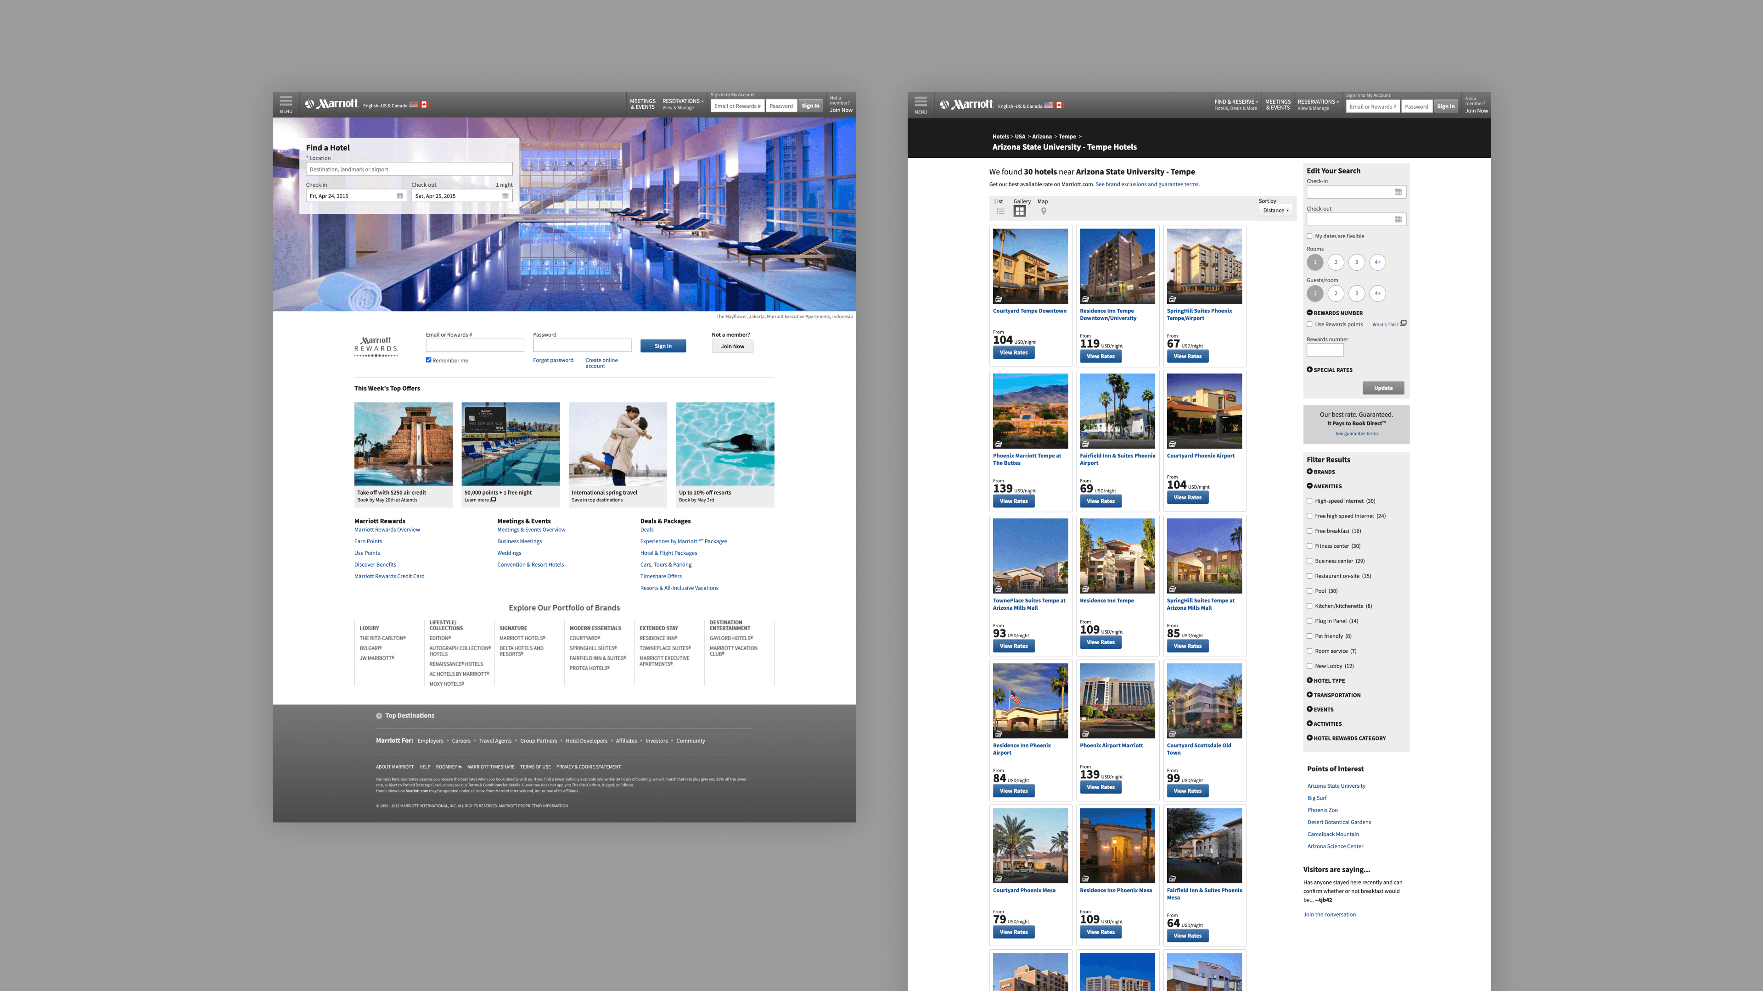The height and width of the screenshot is (991, 1763).
Task: Expand the SPECIAL RATES section
Action: (x=1310, y=370)
